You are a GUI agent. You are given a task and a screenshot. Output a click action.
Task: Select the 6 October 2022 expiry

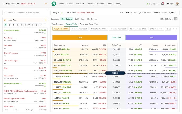point(156,29)
